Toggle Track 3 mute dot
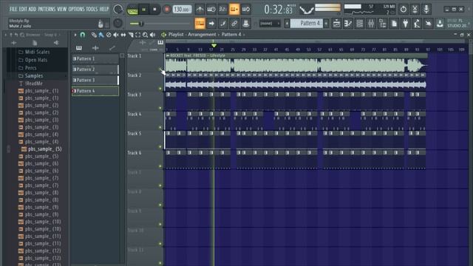 [160, 108]
